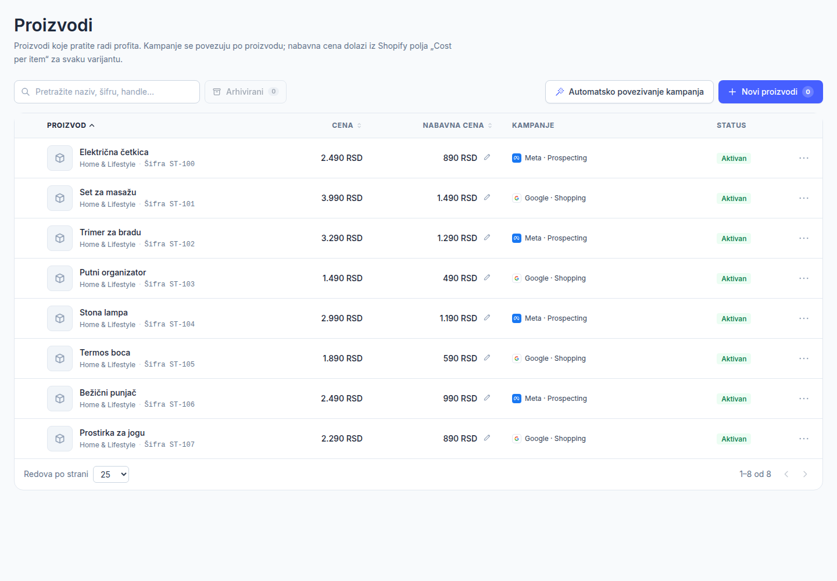Click box thumbnail of Putni organizator

pyautogui.click(x=60, y=278)
